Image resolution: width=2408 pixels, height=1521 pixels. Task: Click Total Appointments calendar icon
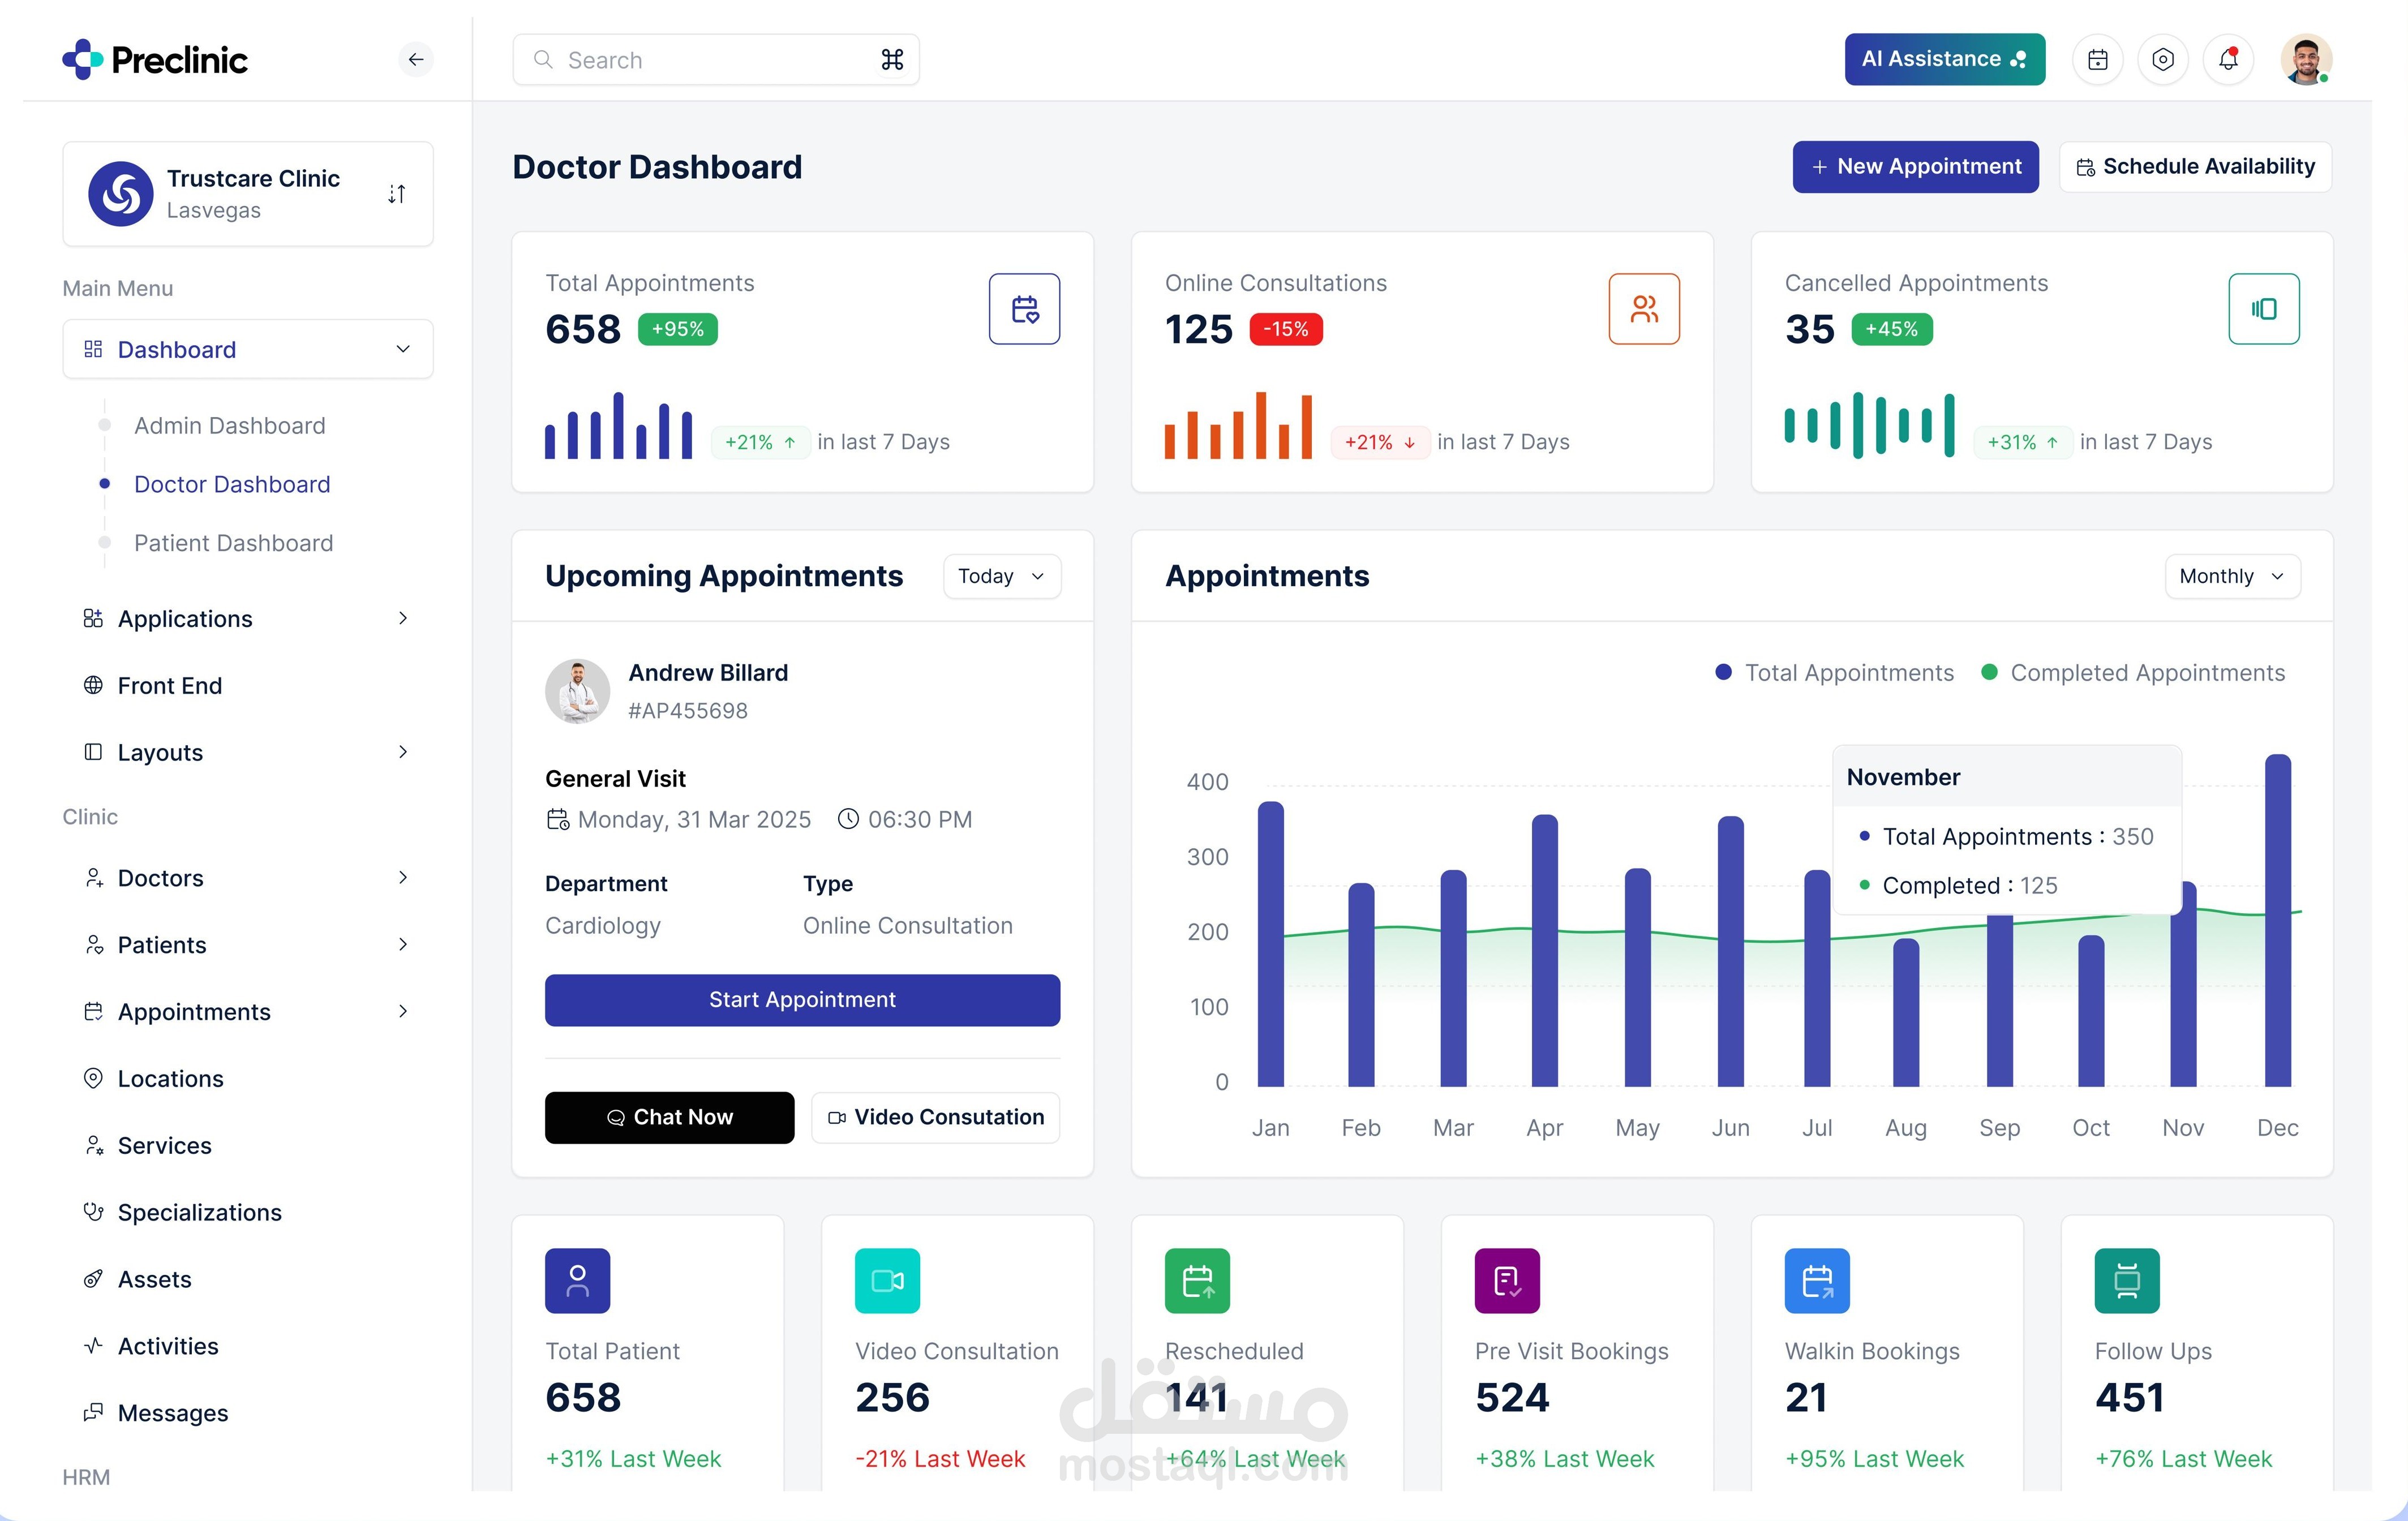1024,309
